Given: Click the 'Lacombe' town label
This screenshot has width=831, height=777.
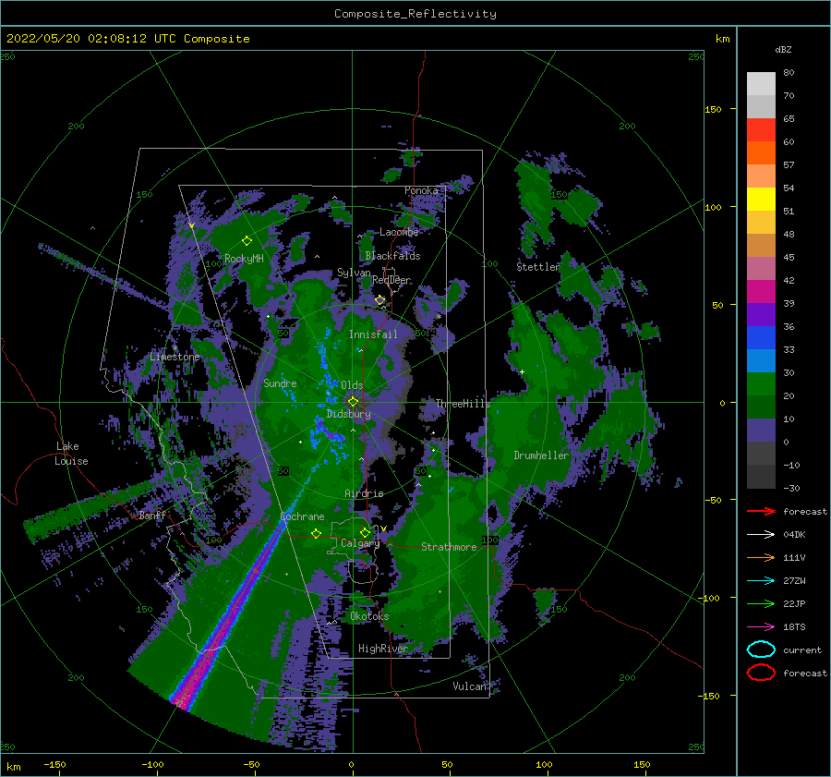Looking at the screenshot, I should click(x=399, y=232).
